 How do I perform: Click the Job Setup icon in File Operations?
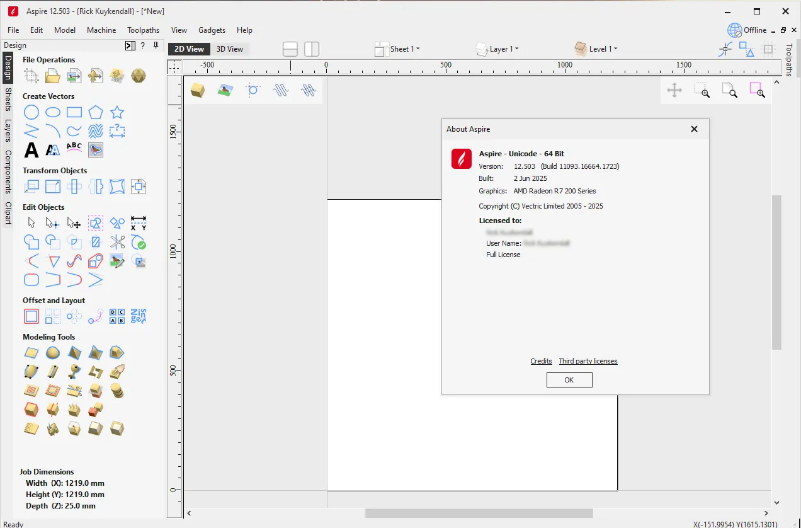point(31,76)
